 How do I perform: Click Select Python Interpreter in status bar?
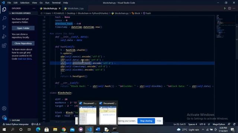click(16, 124)
